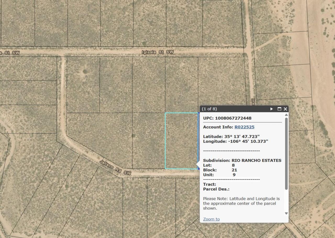The width and height of the screenshot is (335, 238).
Task: Maximize the parcel info popup
Action: (x=279, y=109)
